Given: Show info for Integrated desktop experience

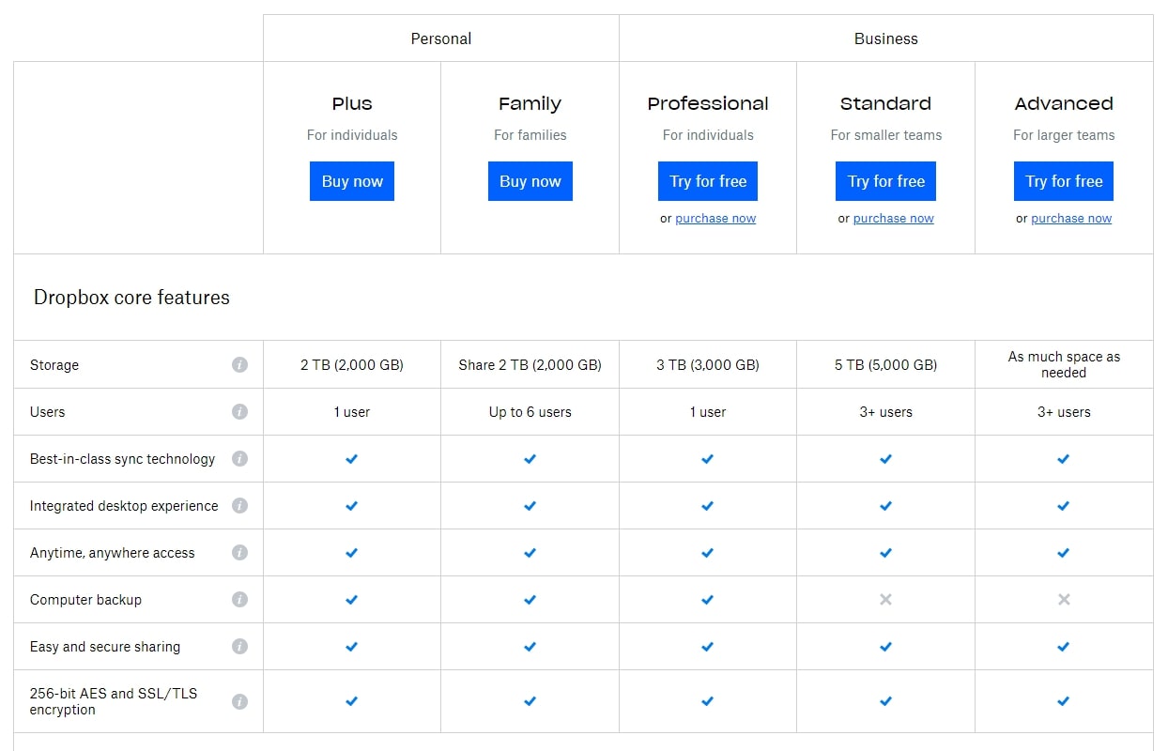Looking at the screenshot, I should click(x=239, y=505).
